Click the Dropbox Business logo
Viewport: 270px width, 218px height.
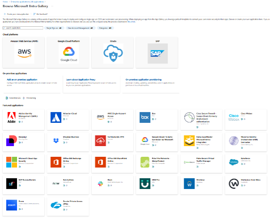click(x=56, y=141)
